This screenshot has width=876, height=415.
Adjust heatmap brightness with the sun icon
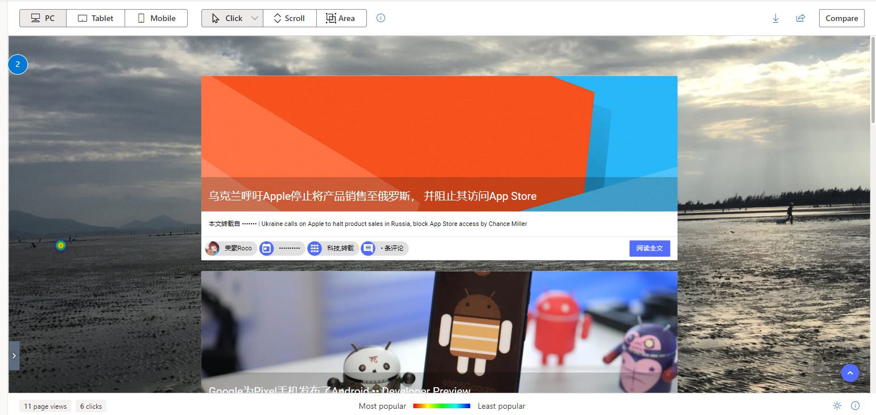pyautogui.click(x=837, y=405)
